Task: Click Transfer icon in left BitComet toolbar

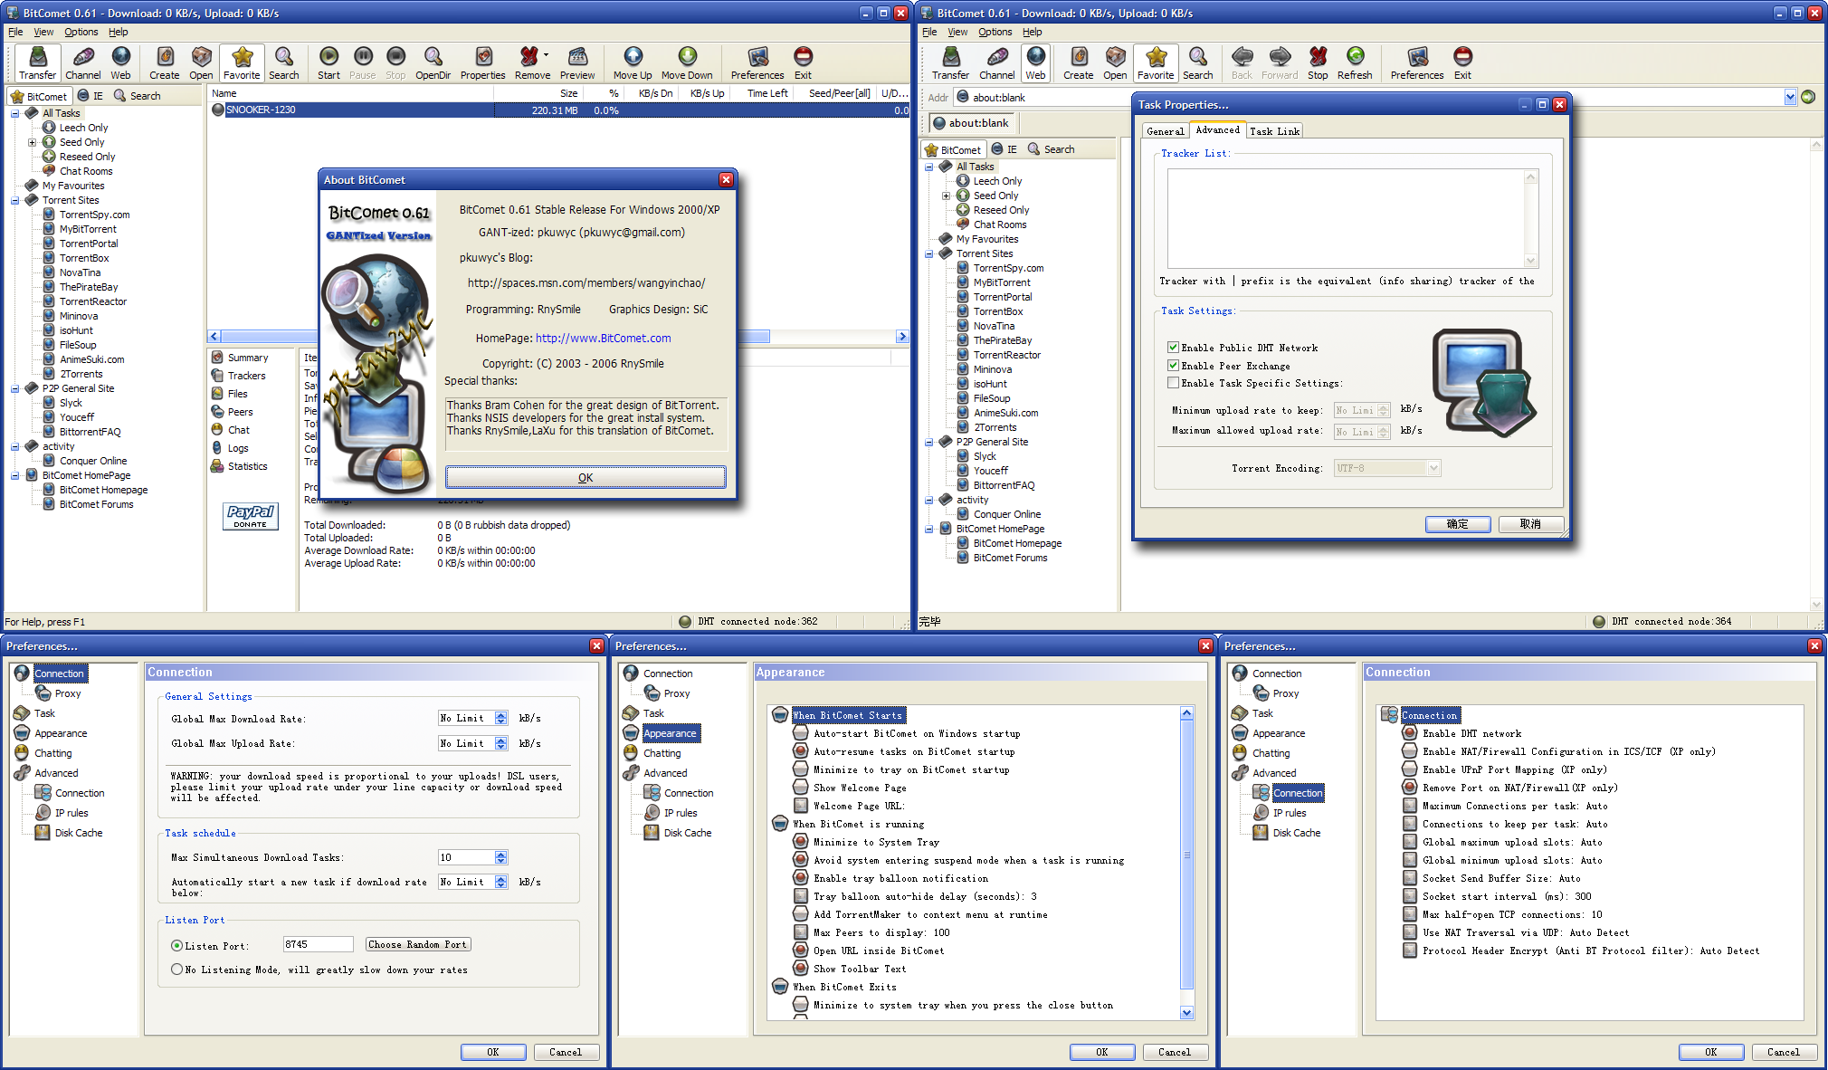Action: point(37,62)
